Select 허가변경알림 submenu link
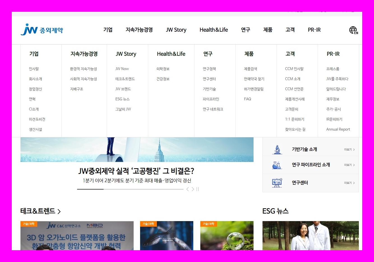Image resolution: width=374 pixels, height=262 pixels. (x=254, y=89)
